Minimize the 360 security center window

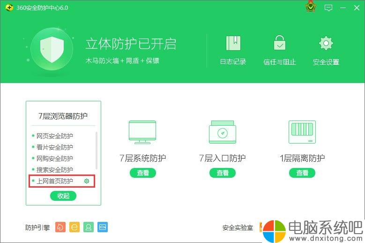[343, 8]
